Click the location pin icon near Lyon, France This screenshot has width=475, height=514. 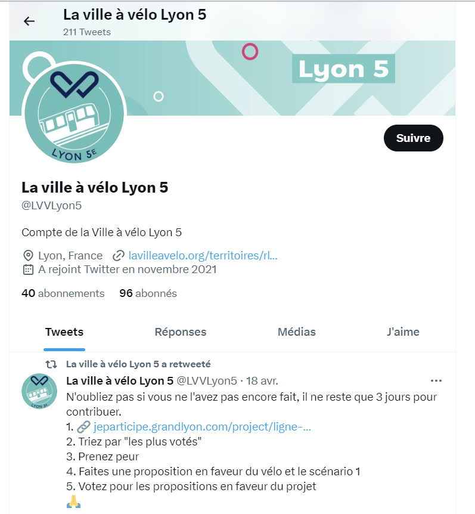tap(28, 256)
